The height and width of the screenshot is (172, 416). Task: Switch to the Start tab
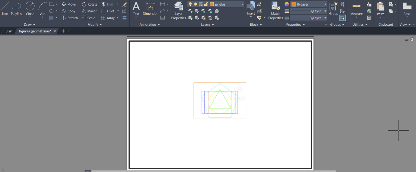pos(9,31)
